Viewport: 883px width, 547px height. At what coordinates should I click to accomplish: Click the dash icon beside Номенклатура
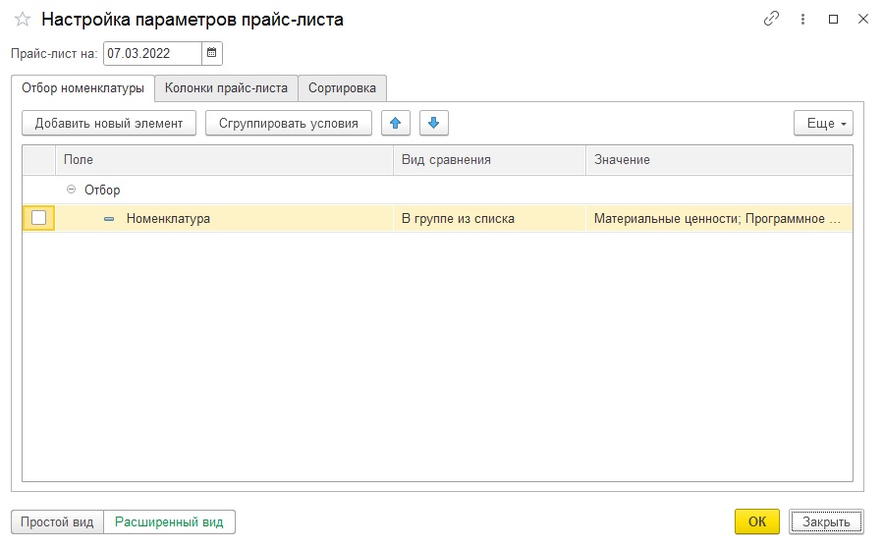[109, 219]
